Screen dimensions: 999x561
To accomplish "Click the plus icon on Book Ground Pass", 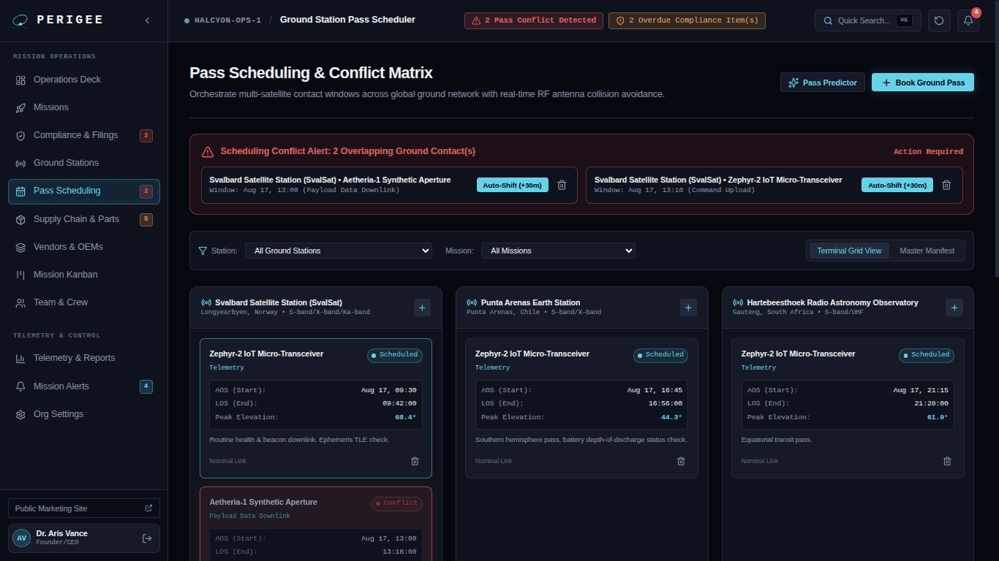I will (886, 83).
